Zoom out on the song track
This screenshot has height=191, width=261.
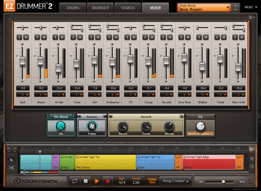point(252,166)
